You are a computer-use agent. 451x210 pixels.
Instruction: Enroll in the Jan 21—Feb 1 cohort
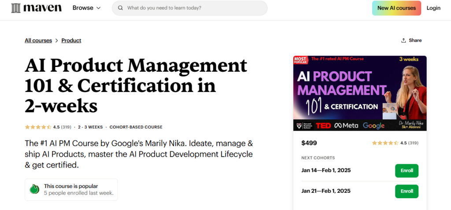click(407, 192)
